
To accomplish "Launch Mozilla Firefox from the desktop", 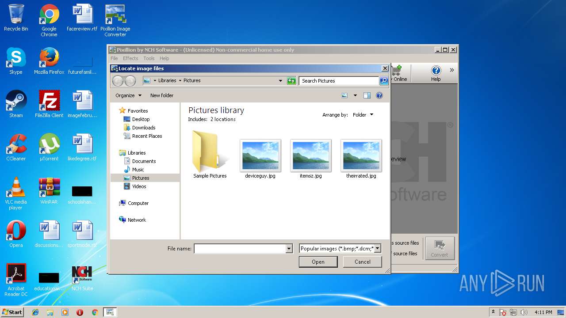I will point(49,61).
